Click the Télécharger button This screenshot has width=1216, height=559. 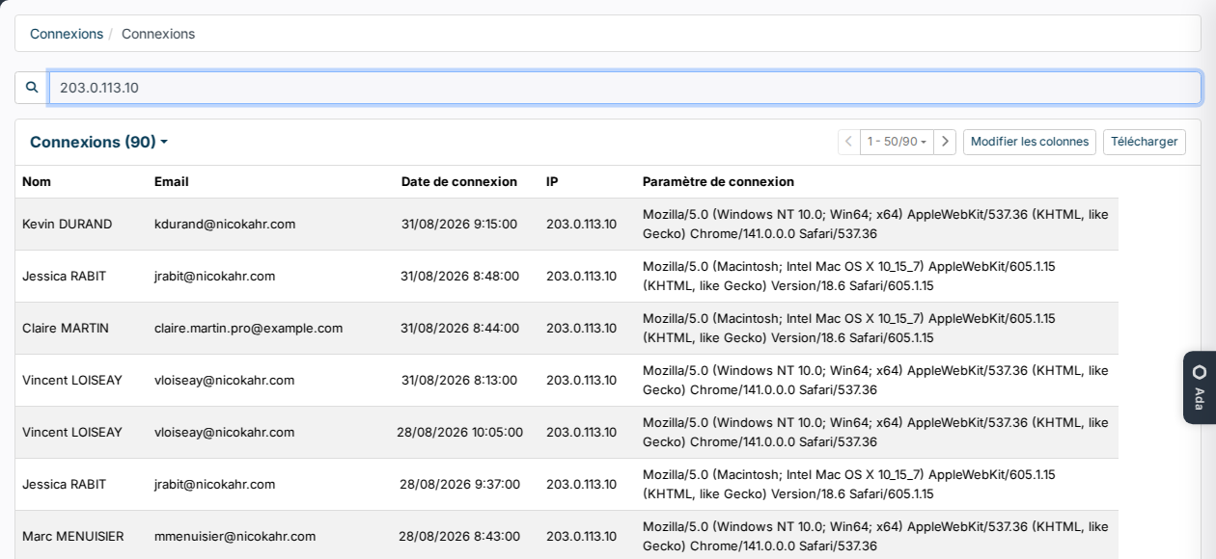coord(1145,142)
